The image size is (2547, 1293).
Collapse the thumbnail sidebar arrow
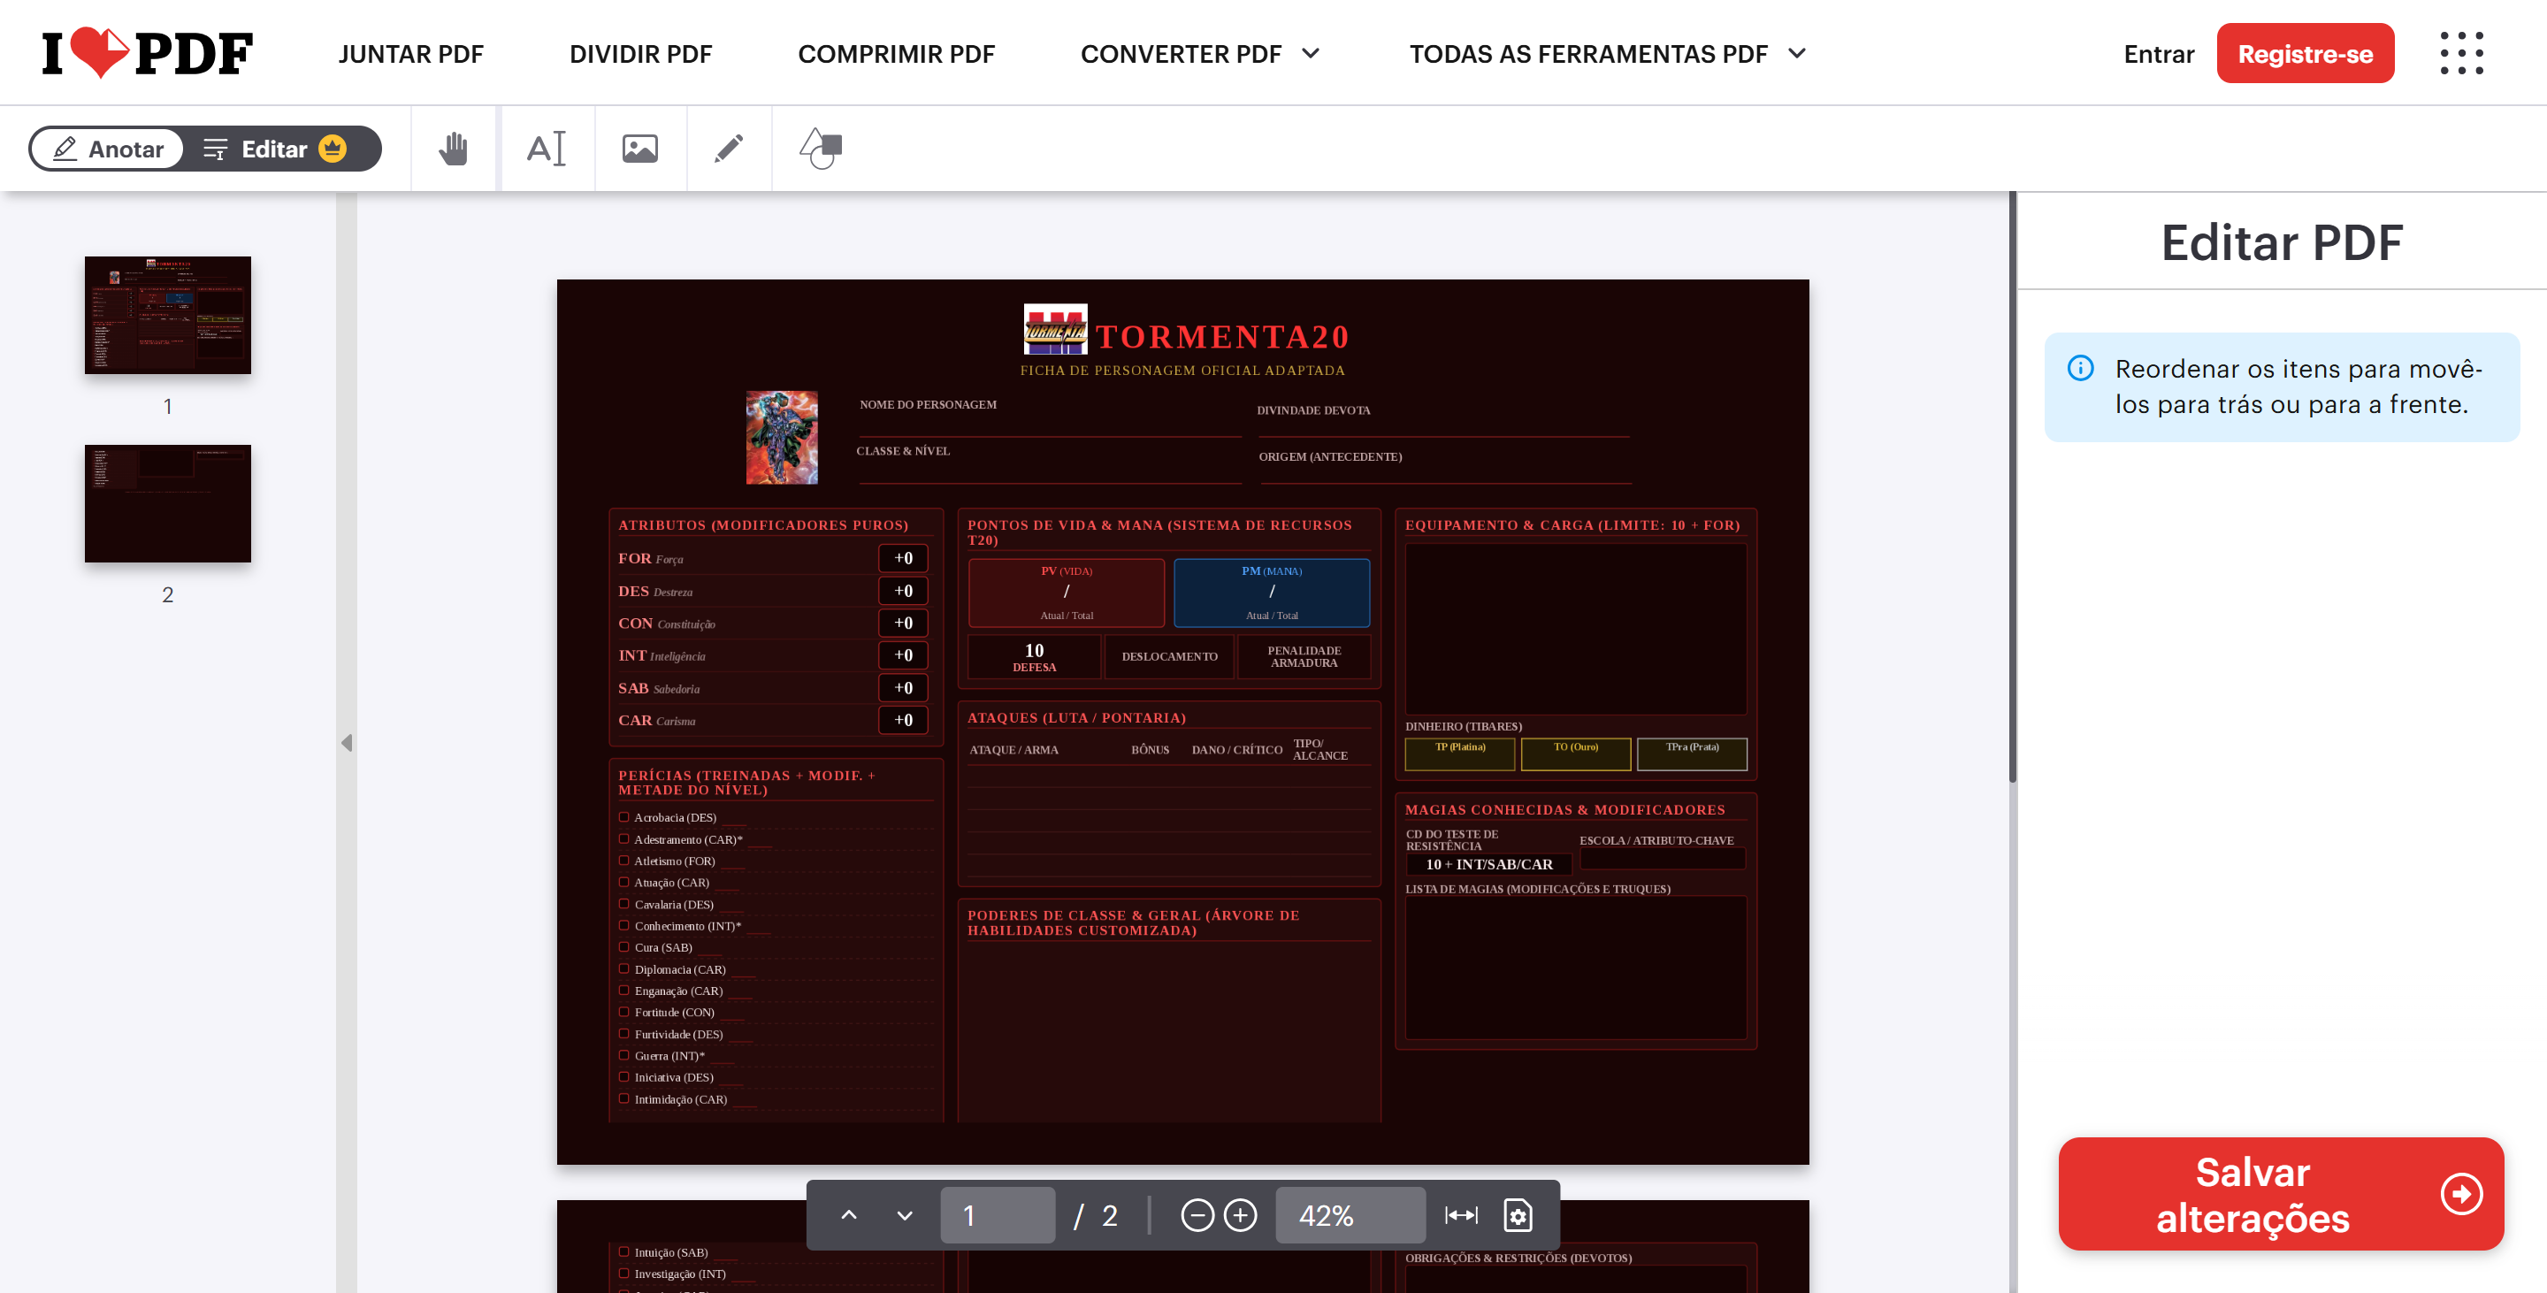(x=346, y=742)
